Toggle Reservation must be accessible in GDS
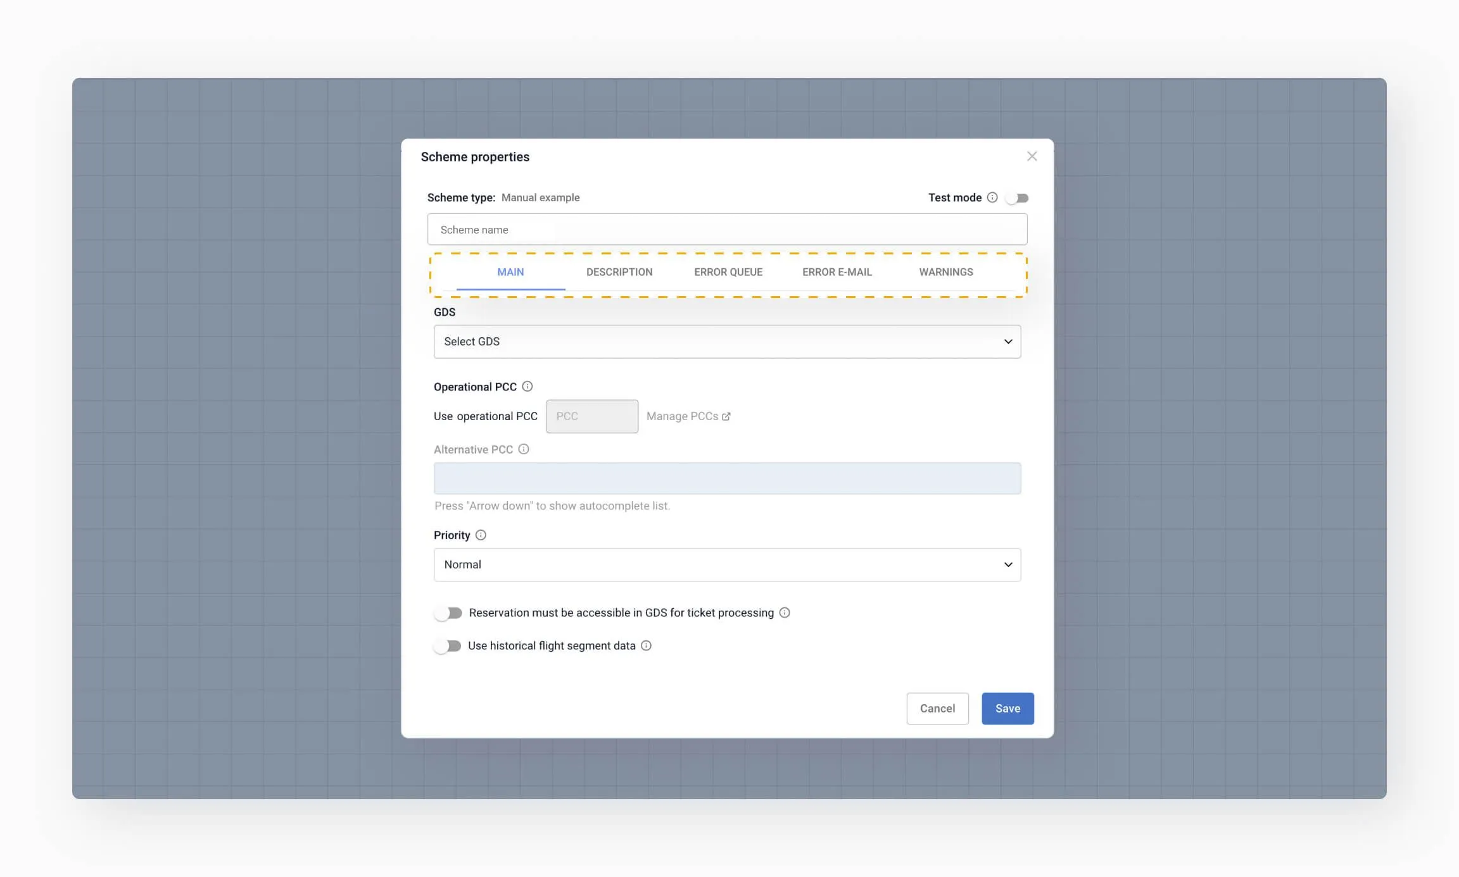The width and height of the screenshot is (1459, 877). [x=448, y=613]
